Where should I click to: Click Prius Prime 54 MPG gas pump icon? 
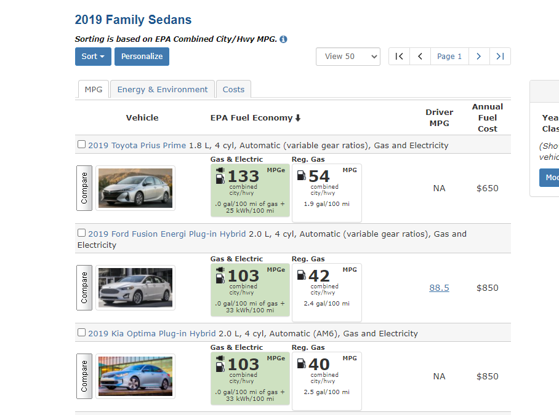click(x=302, y=175)
